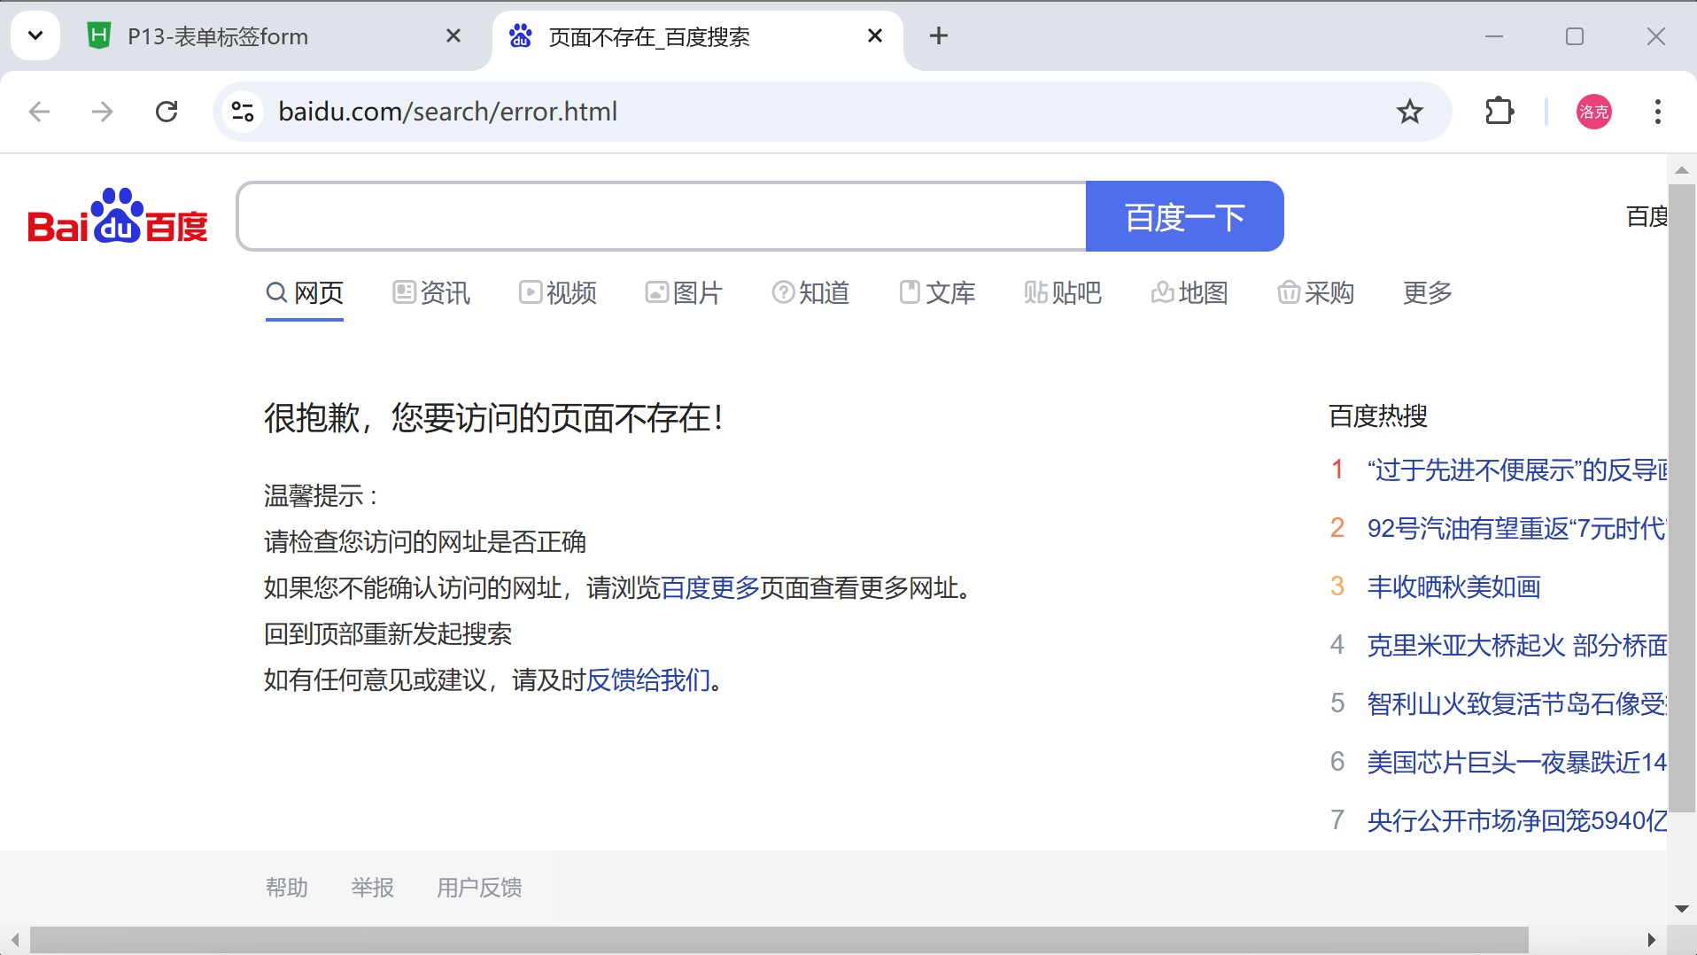Image resolution: width=1697 pixels, height=955 pixels.
Task: Open hot search item 克里米亚大桥起火
Action: tap(1517, 646)
